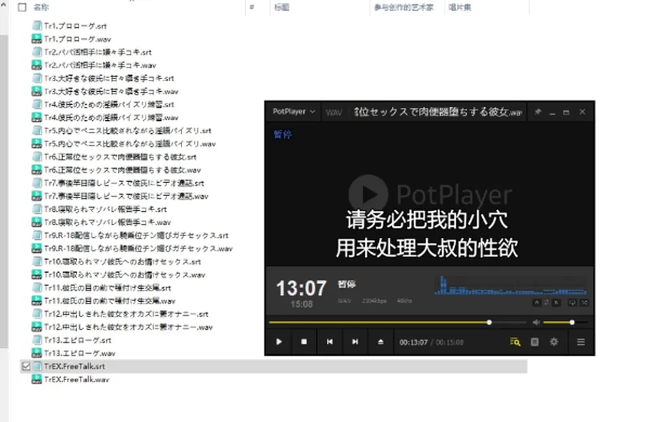The width and height of the screenshot is (650, 422).
Task: Open the yellow playlist search icon
Action: pos(515,342)
